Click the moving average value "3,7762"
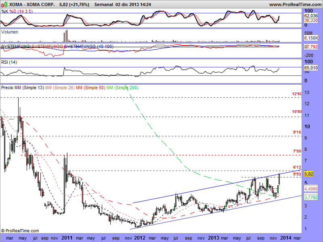The width and height of the screenshot is (323, 242). pos(311,197)
